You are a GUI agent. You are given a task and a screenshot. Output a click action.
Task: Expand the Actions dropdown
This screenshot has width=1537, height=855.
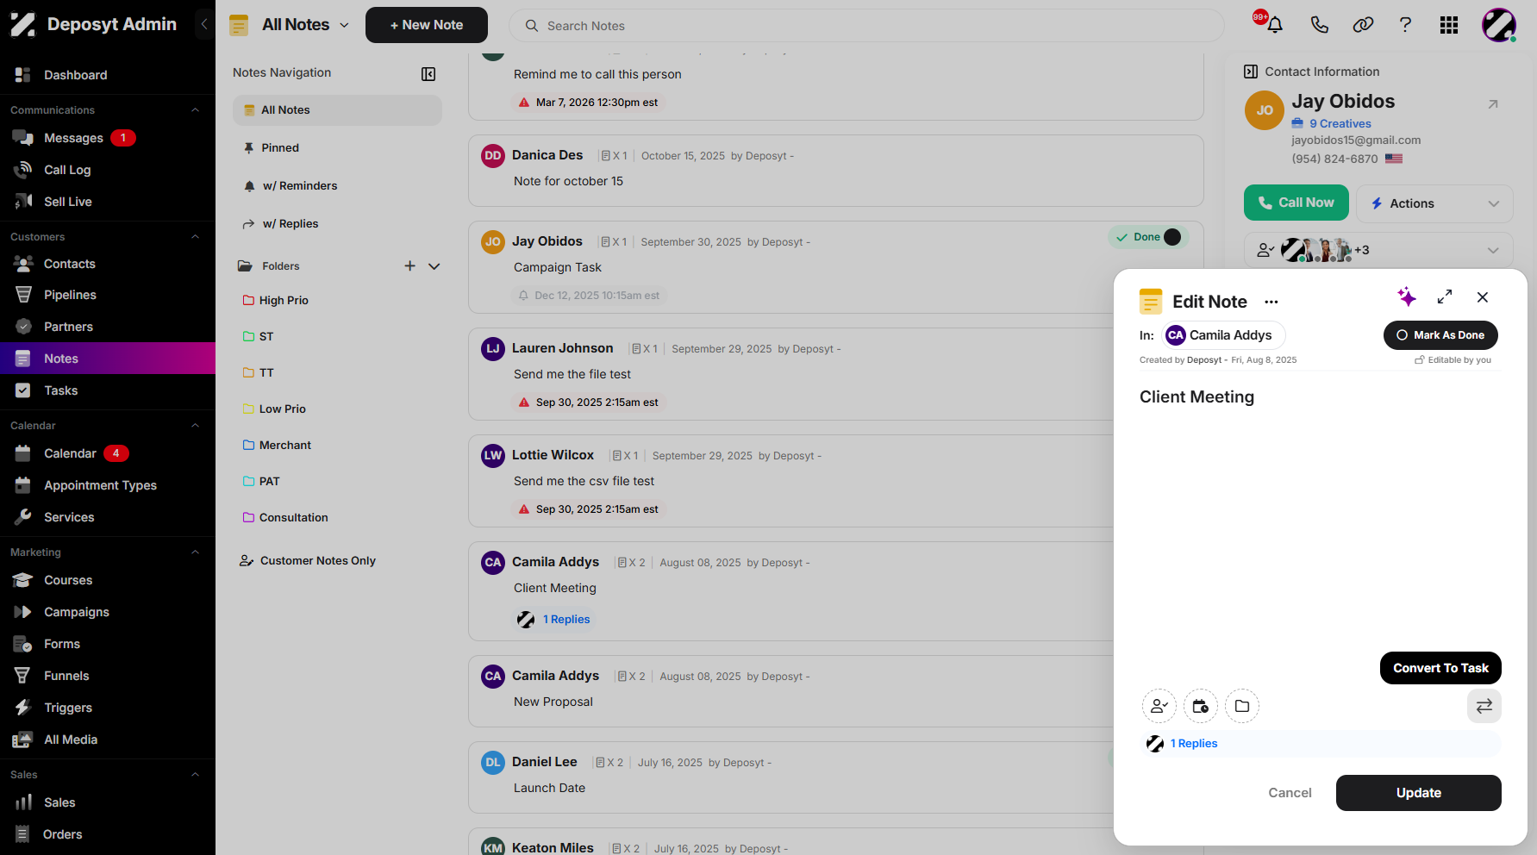pyautogui.click(x=1434, y=203)
